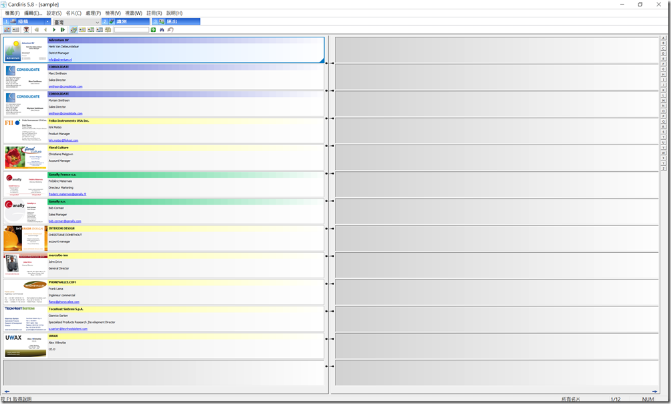Click blue-banded card toolbar icon
Screen dimensions: 671x404
pyautogui.click(x=100, y=29)
